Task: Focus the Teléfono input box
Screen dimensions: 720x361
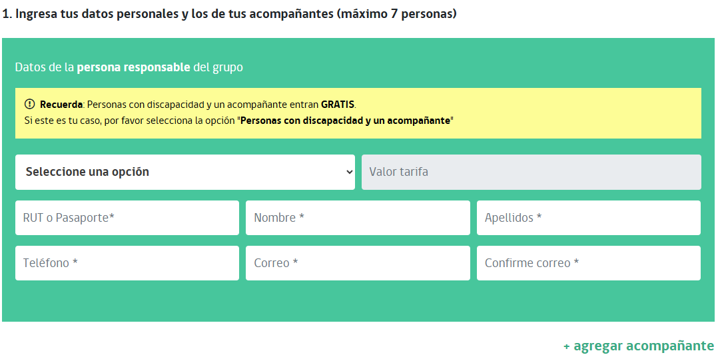Action: (127, 263)
